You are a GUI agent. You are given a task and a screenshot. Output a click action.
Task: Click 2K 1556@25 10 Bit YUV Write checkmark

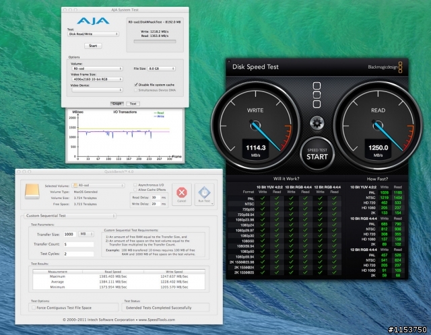263,272
